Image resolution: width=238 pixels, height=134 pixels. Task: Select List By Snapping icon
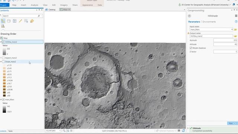pyautogui.click(x=26, y=21)
